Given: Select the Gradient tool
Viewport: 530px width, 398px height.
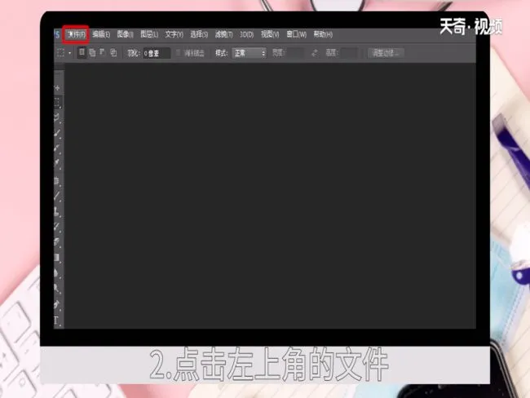Looking at the screenshot, I should coord(58,258).
